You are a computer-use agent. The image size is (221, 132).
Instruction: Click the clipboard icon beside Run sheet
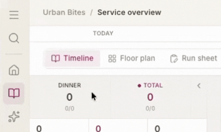(x=174, y=59)
